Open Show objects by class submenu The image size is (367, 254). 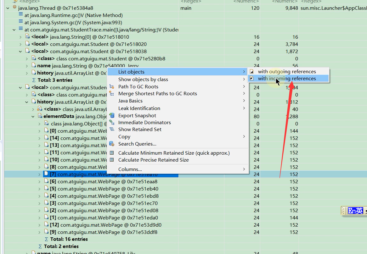(x=178, y=80)
